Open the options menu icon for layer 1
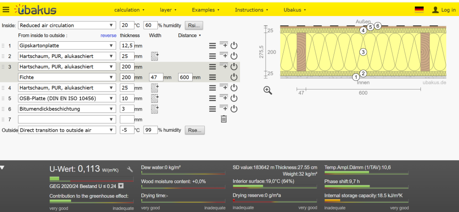 coord(212,45)
